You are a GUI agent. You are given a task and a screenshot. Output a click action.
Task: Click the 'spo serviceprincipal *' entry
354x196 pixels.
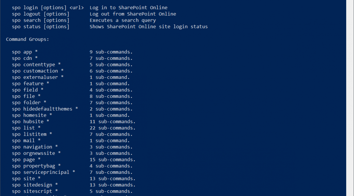[44, 172]
